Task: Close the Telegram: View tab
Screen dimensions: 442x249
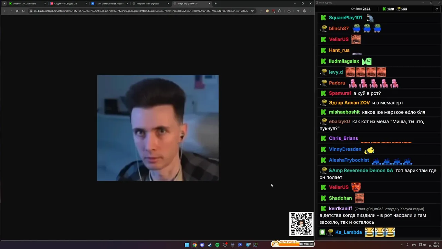Action: [168, 3]
